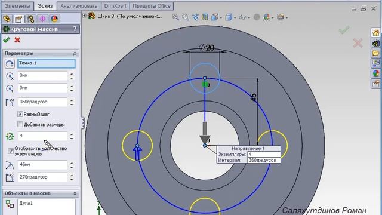Enable Добавить размеры checkbox
The image size is (382, 215).
tap(20, 124)
